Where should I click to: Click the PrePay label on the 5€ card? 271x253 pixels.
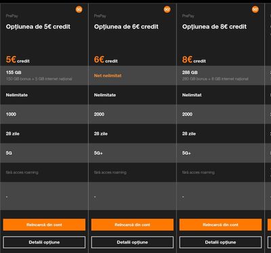click(12, 16)
